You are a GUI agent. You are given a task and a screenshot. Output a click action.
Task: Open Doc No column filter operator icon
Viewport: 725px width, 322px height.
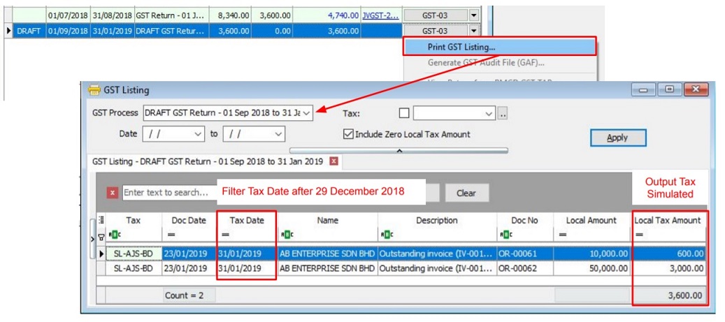point(505,235)
